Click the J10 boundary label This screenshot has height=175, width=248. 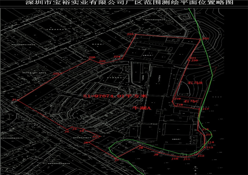[x=175, y=159]
